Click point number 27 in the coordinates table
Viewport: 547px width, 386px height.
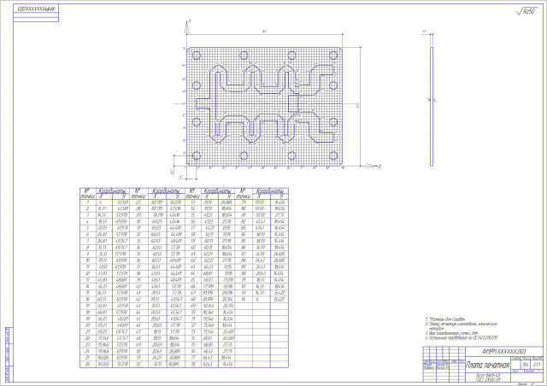click(x=138, y=202)
